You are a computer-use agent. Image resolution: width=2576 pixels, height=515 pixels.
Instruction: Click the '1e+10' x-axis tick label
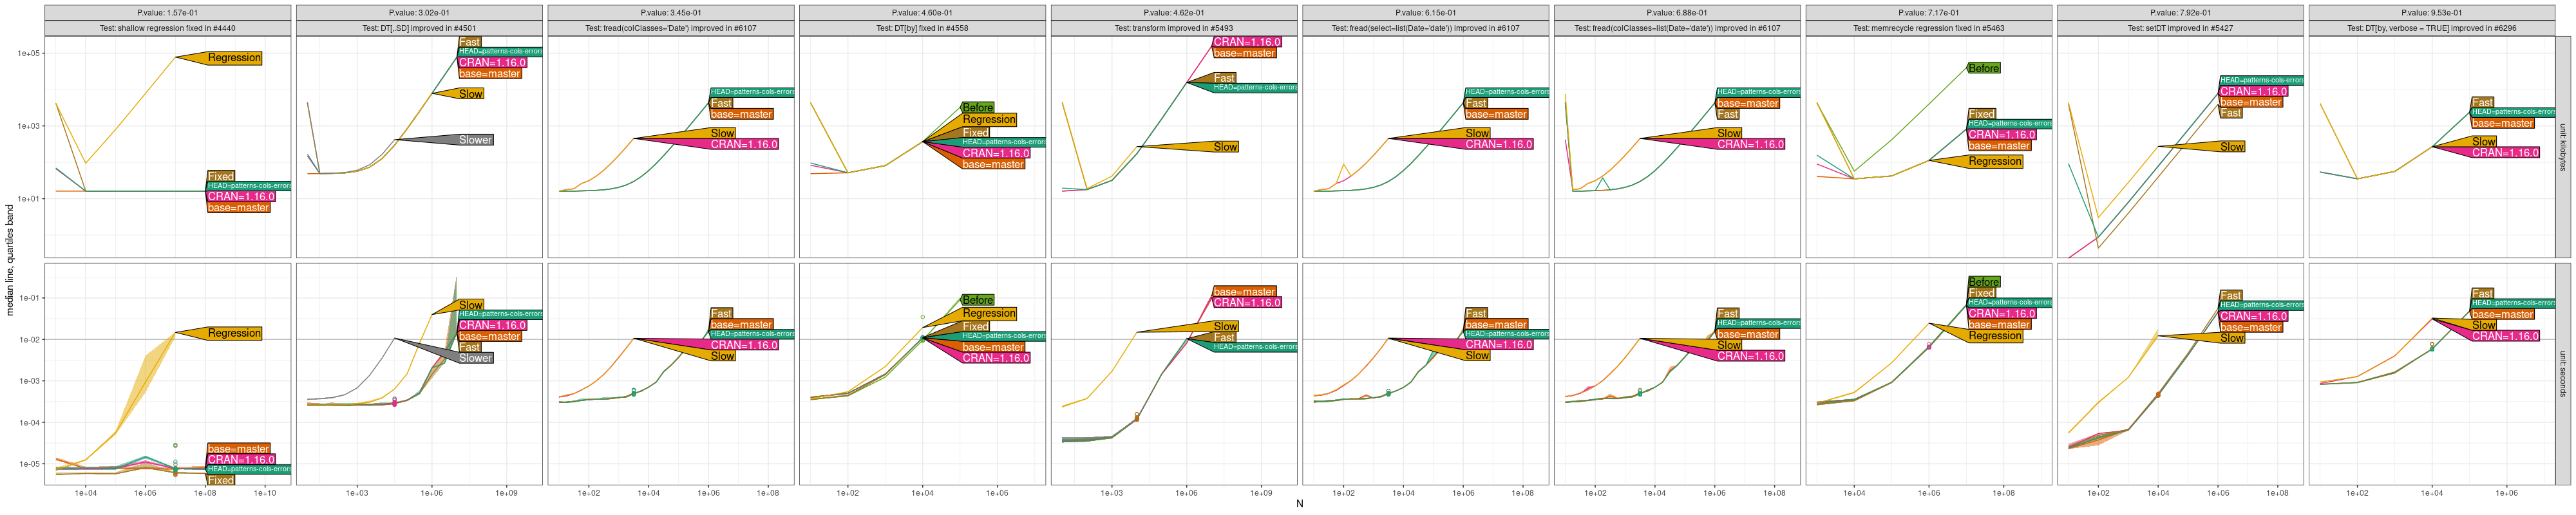pos(265,493)
